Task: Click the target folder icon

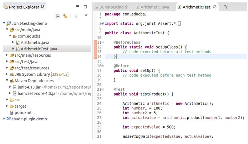Action: (12, 106)
